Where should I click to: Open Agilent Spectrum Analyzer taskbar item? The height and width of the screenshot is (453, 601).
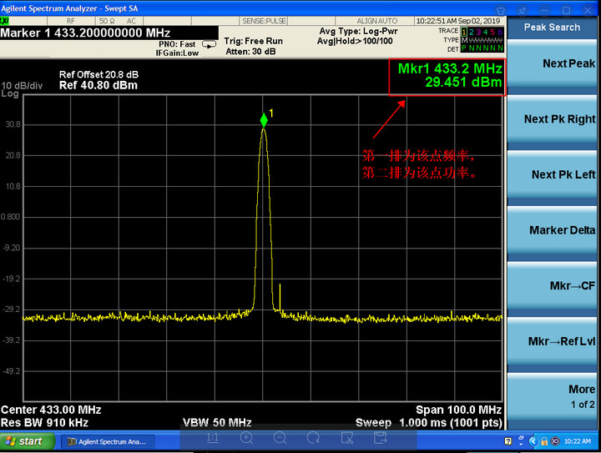[x=105, y=441]
